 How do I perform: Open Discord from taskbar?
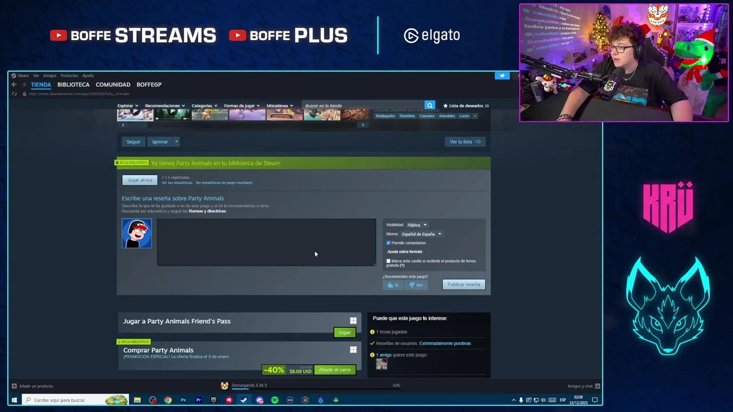[259, 400]
